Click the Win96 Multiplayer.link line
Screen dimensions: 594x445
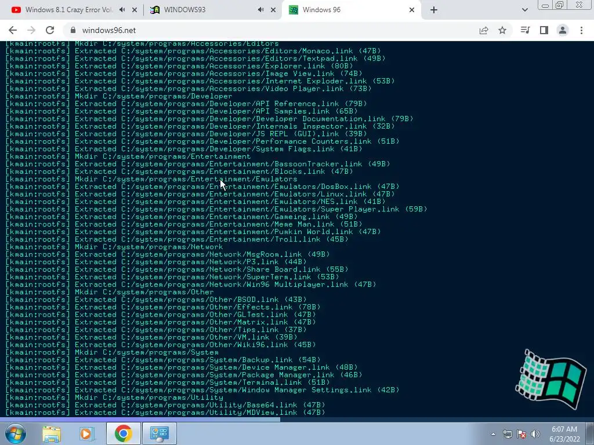191,284
